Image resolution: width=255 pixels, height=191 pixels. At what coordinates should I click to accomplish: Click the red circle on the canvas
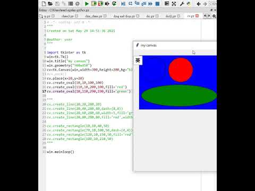point(181,70)
